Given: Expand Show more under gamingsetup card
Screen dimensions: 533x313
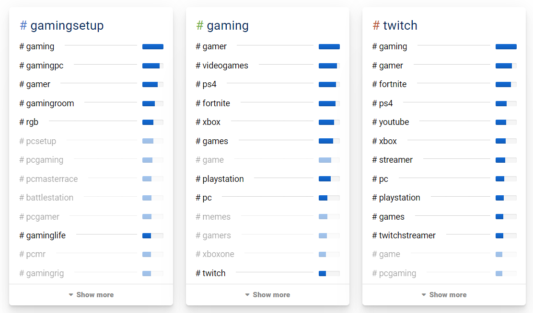Looking at the screenshot, I should (91, 295).
